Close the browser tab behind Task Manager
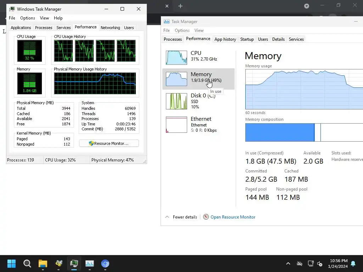The height and width of the screenshot is (272, 363). 167,6
